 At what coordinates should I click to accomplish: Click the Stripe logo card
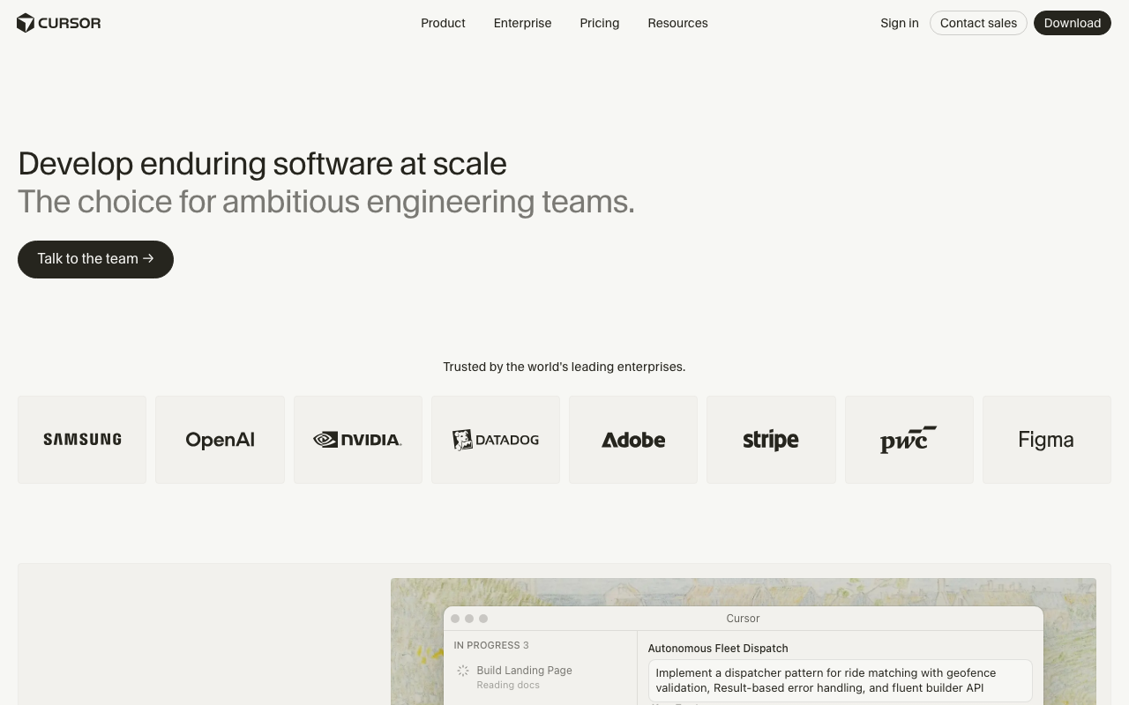click(x=771, y=440)
